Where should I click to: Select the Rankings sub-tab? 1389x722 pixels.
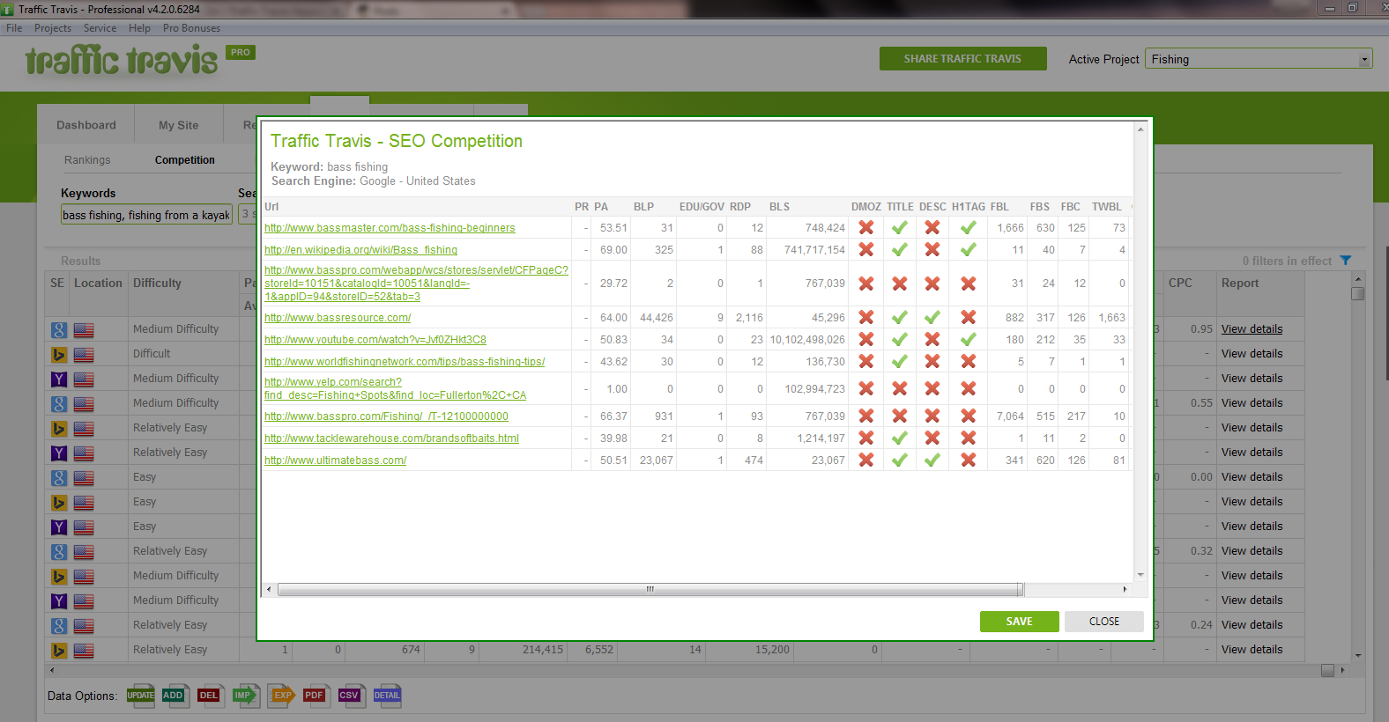[87, 160]
